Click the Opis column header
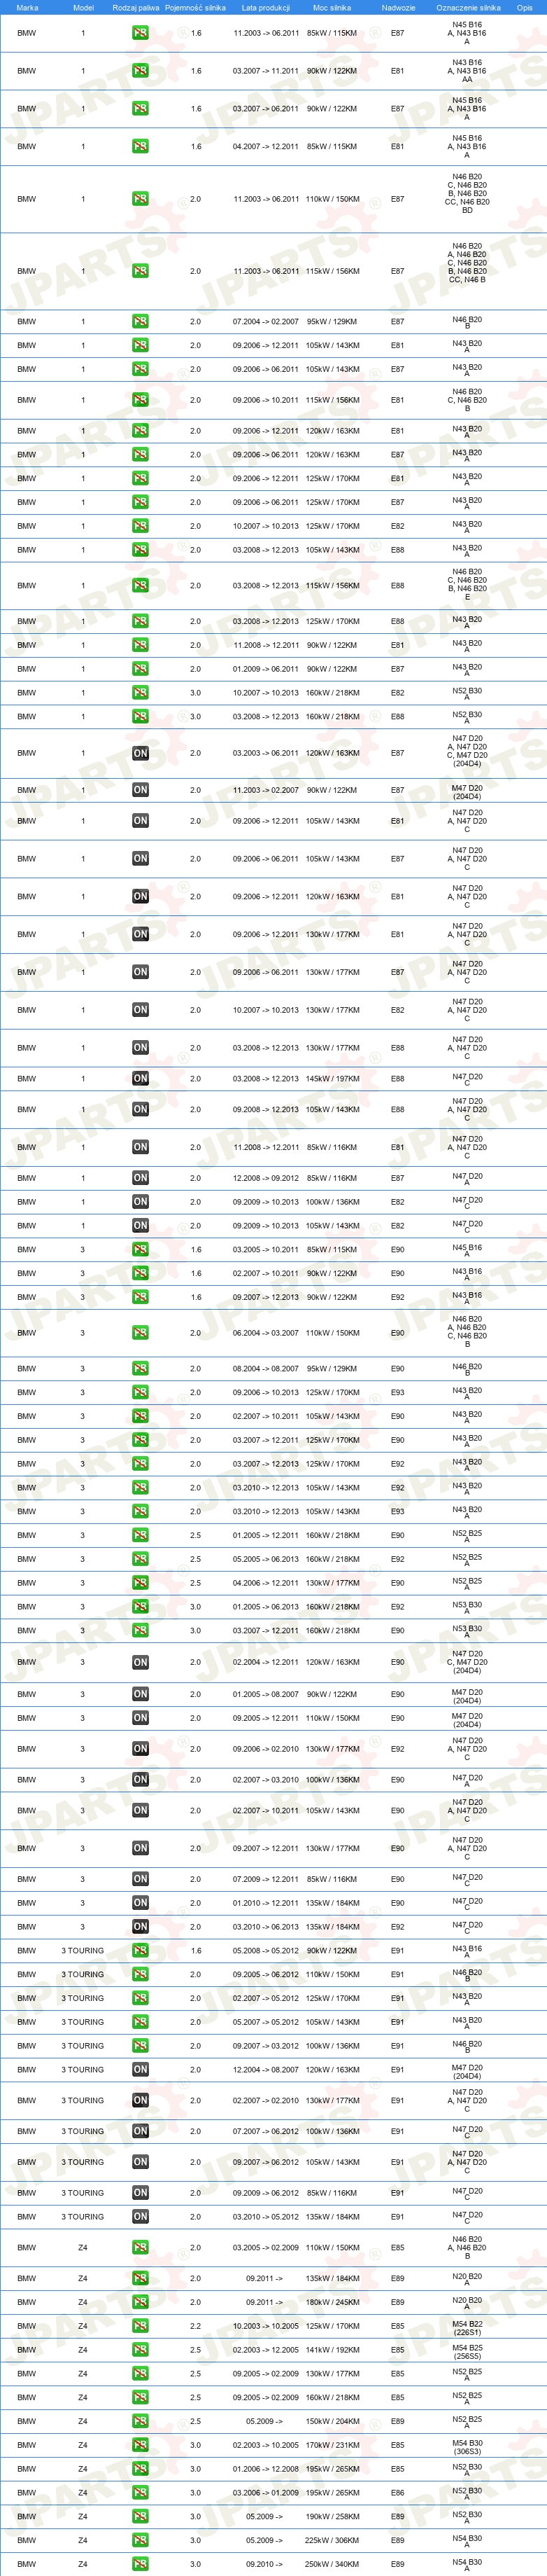The width and height of the screenshot is (547, 2576). [524, 7]
